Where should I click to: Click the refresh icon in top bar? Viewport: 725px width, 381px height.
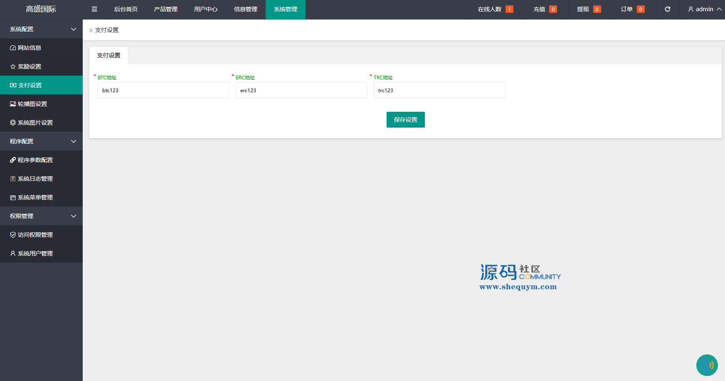point(668,9)
